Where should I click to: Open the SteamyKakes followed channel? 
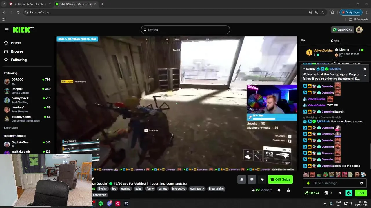27,119
